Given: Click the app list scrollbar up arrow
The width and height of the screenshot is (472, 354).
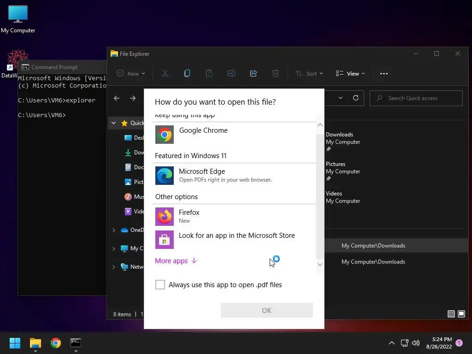Looking at the screenshot, I should coord(320,124).
